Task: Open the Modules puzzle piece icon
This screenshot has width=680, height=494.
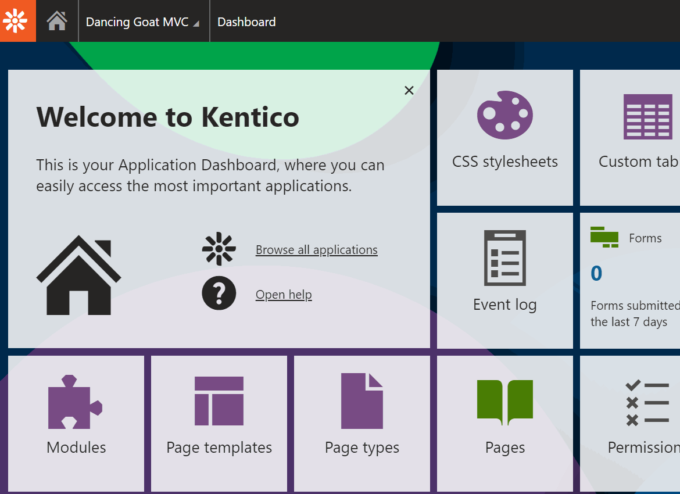Action: [x=76, y=402]
